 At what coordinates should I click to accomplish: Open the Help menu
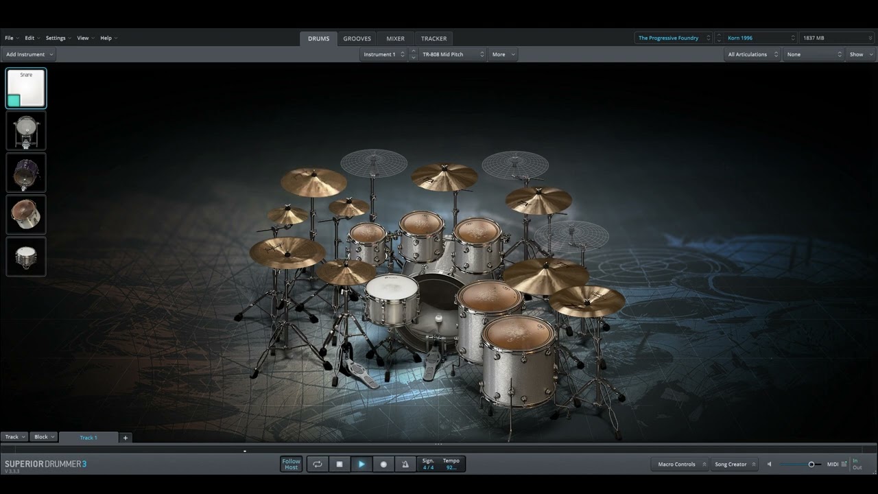point(108,38)
